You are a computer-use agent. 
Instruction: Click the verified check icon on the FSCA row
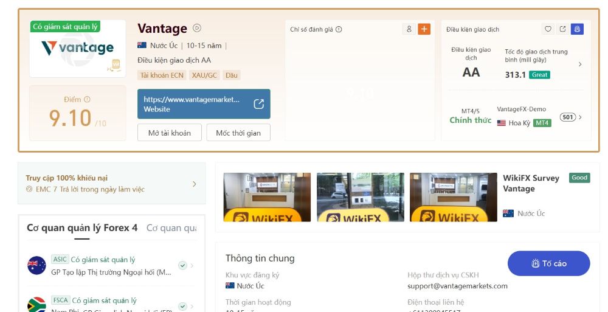(182, 306)
